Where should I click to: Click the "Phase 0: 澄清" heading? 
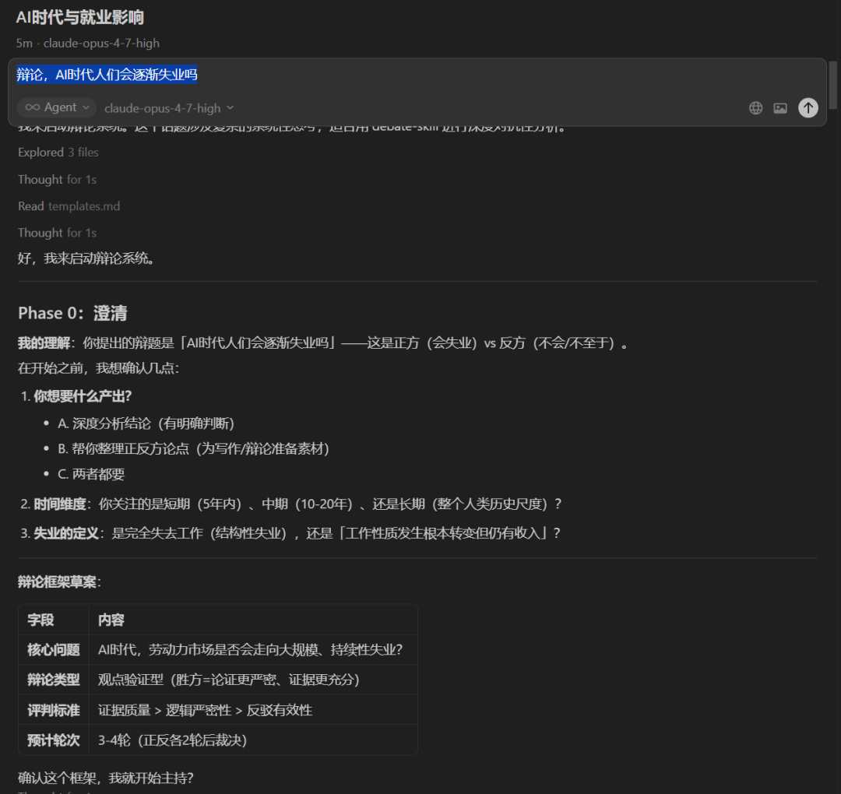(72, 313)
